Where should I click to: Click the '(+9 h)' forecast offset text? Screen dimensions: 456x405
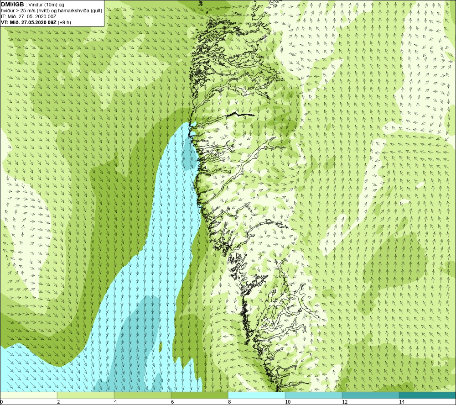point(65,22)
